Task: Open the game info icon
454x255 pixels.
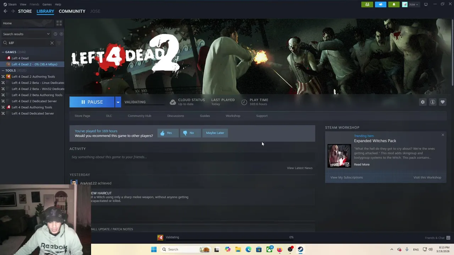Action: click(433, 102)
